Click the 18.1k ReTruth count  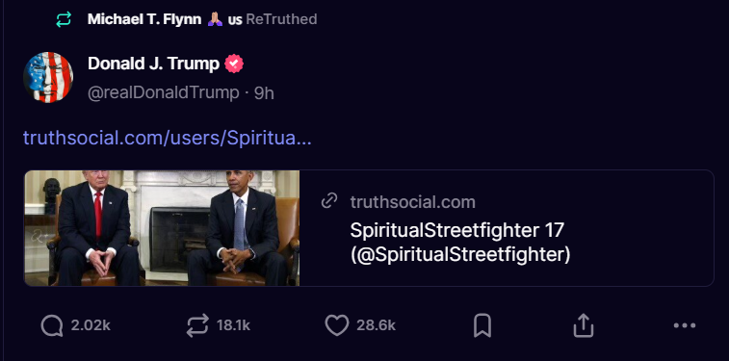pos(233,325)
